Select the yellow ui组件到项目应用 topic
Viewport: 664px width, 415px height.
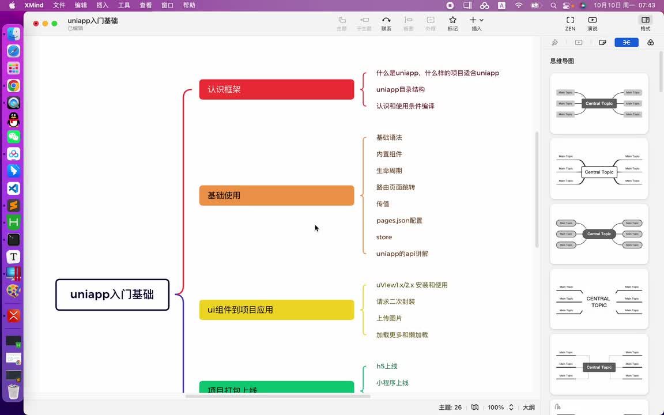click(x=277, y=310)
